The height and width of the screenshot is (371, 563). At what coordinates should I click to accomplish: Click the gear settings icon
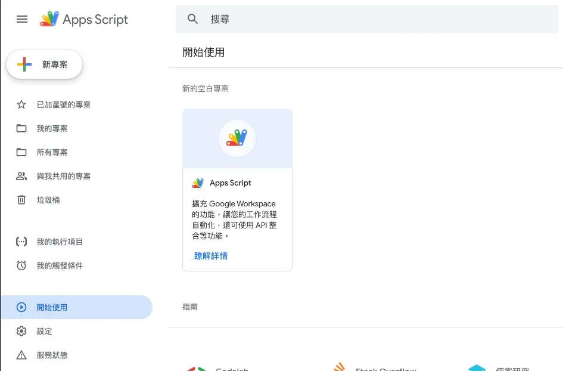click(21, 331)
